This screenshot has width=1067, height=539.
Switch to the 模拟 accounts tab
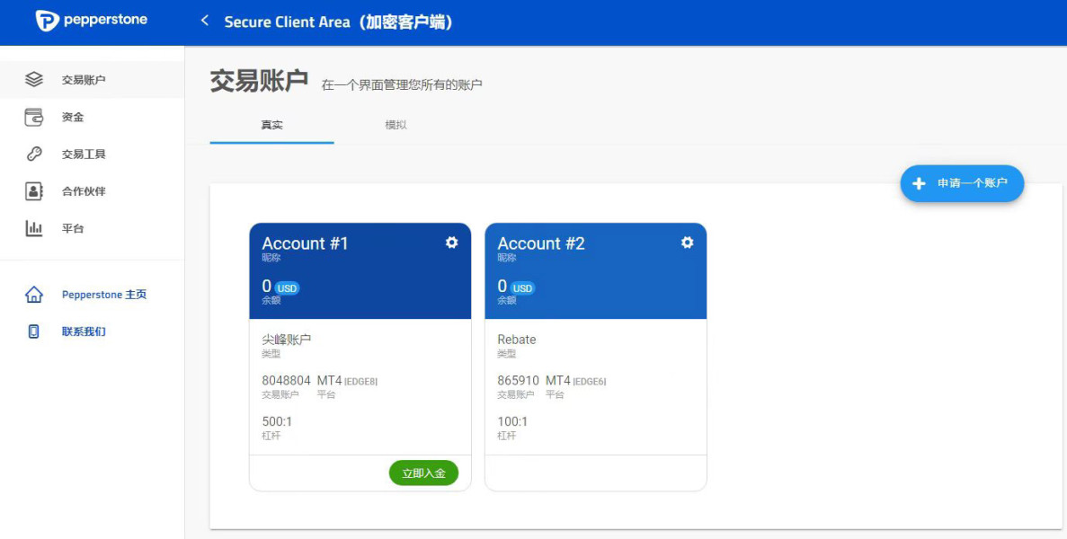(396, 125)
